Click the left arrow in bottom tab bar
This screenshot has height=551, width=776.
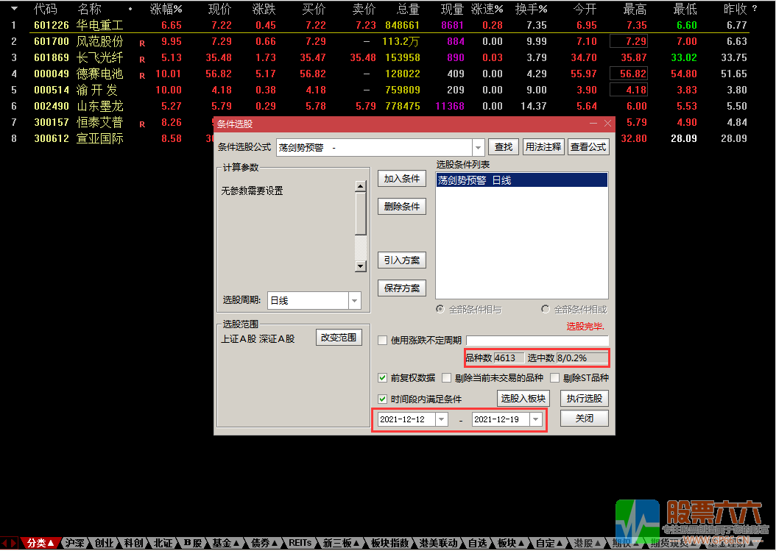(4, 543)
